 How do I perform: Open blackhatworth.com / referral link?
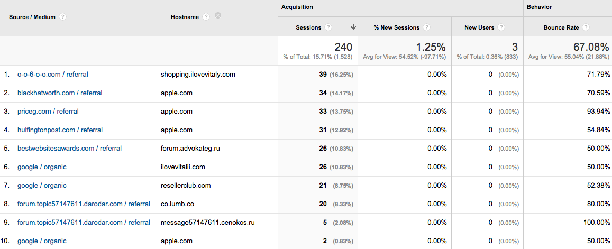coord(60,93)
